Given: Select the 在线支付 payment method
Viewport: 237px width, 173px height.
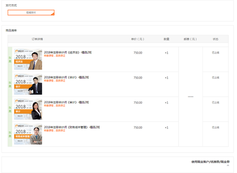Looking at the screenshot, I should pos(31,13).
